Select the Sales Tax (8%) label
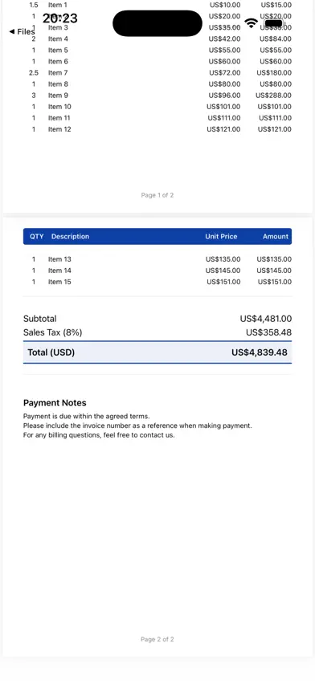 tap(52, 333)
